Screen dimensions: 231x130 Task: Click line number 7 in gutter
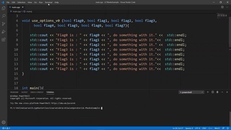click(17, 35)
